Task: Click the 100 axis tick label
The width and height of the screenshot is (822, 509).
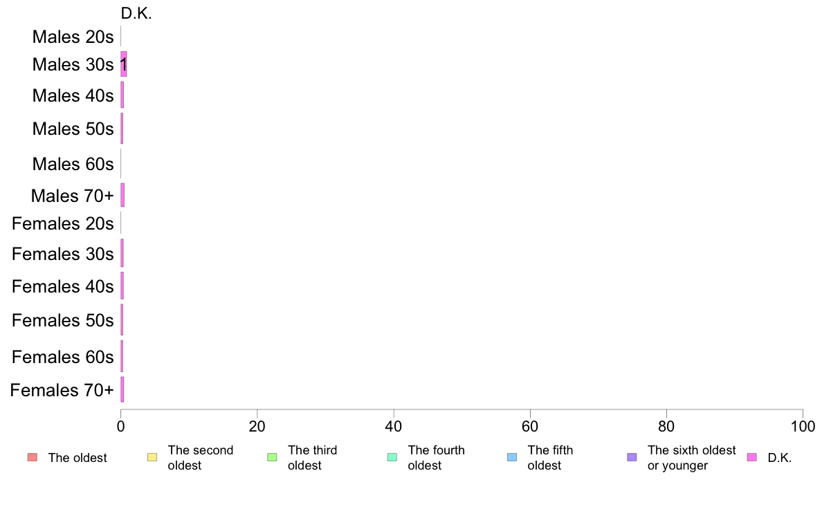Action: tap(803, 427)
